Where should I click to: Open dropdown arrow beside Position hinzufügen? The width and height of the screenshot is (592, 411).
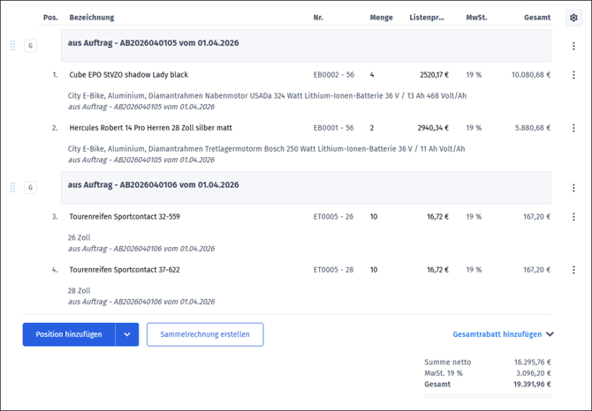tap(127, 334)
